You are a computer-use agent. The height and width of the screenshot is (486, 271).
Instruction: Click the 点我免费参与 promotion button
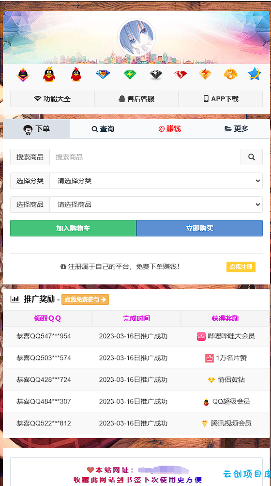[x=85, y=299]
